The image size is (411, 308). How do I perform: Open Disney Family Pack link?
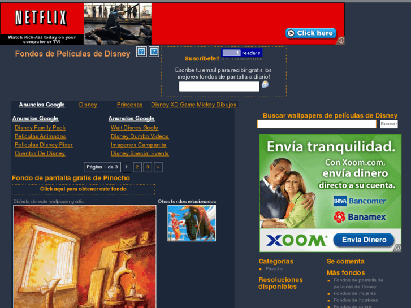coord(40,128)
